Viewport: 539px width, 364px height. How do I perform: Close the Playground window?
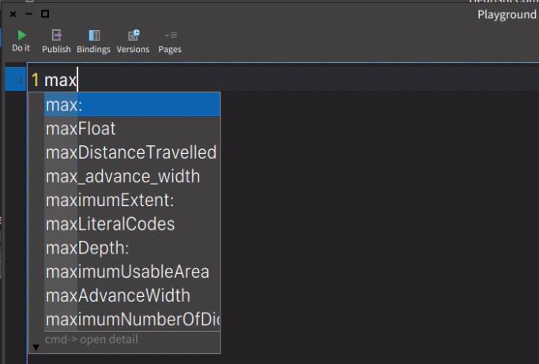13,14
